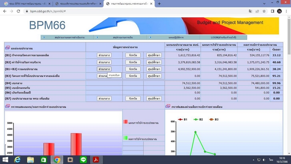The width and height of the screenshot is (291, 164).
Task: Bookmark this page with star icon
Action: coord(264,11)
